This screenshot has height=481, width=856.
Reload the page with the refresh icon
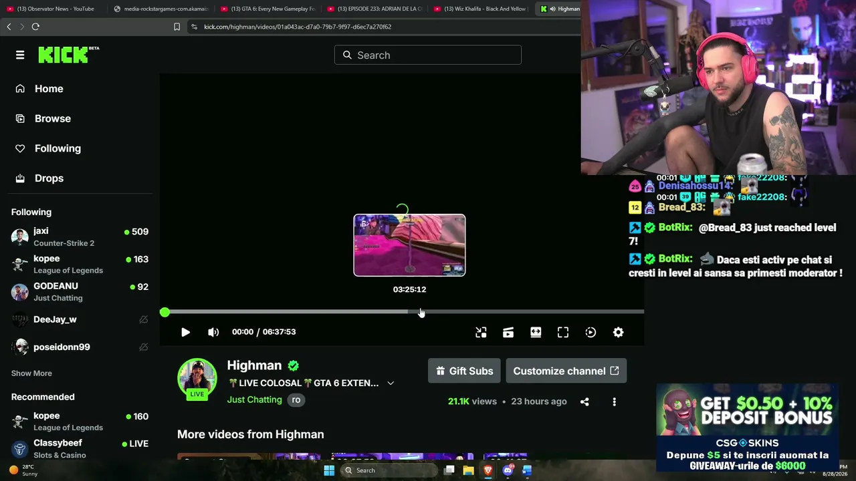pyautogui.click(x=35, y=27)
